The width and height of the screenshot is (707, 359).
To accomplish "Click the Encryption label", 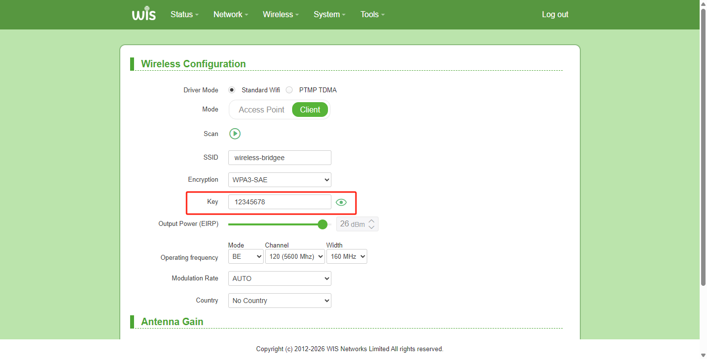I will click(x=203, y=179).
